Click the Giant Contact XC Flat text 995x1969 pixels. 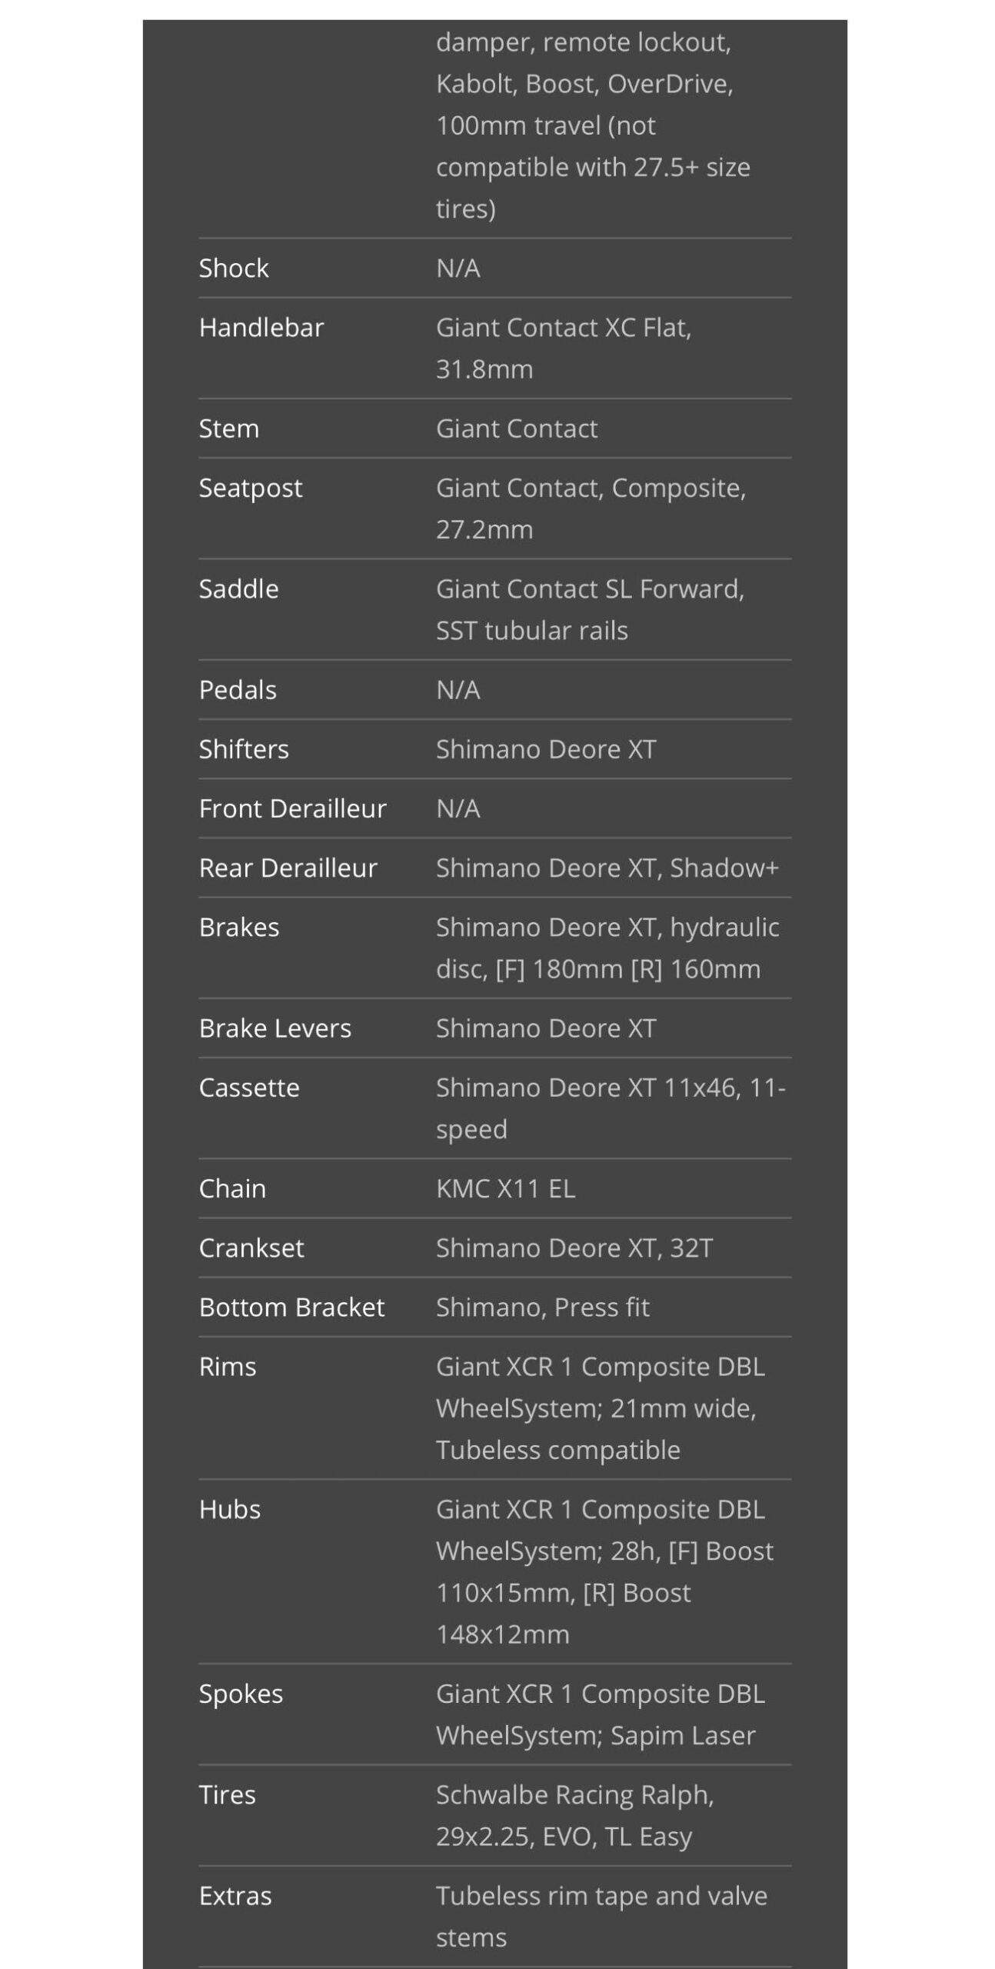(563, 328)
